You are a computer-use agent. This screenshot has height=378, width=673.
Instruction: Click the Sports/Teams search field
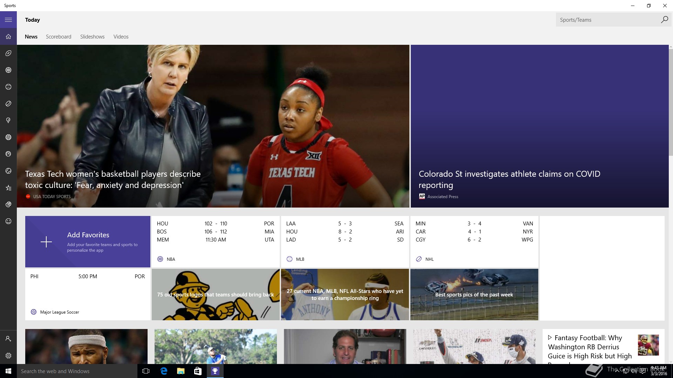pyautogui.click(x=608, y=20)
